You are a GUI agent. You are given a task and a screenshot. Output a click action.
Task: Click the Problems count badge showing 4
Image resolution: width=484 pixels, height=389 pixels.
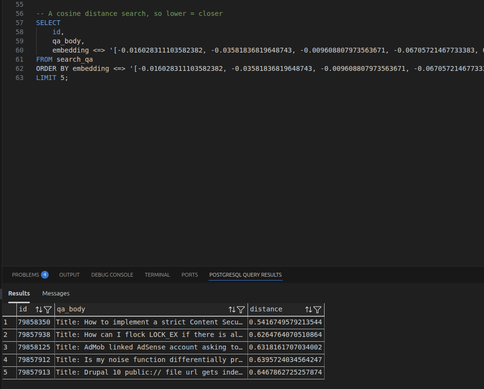coord(45,275)
